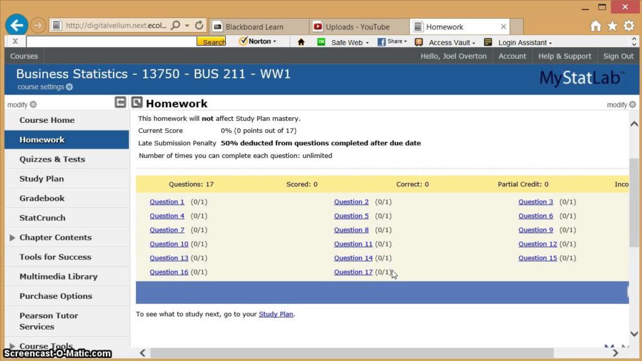
Task: Open the Question 5 link
Action: tap(351, 216)
